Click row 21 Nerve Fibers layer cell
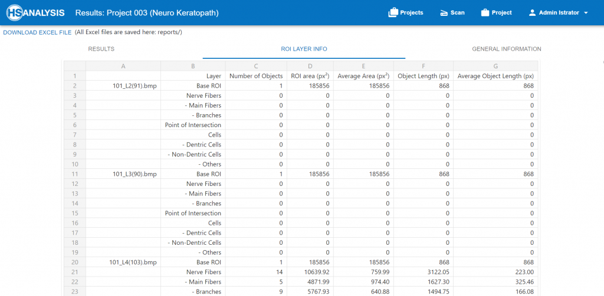Viewport: 604px width, 296px height. click(x=203, y=272)
